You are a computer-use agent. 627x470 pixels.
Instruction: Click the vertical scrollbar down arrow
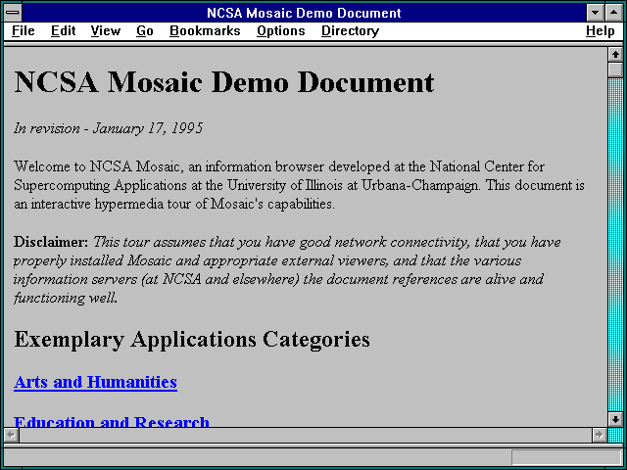point(615,419)
